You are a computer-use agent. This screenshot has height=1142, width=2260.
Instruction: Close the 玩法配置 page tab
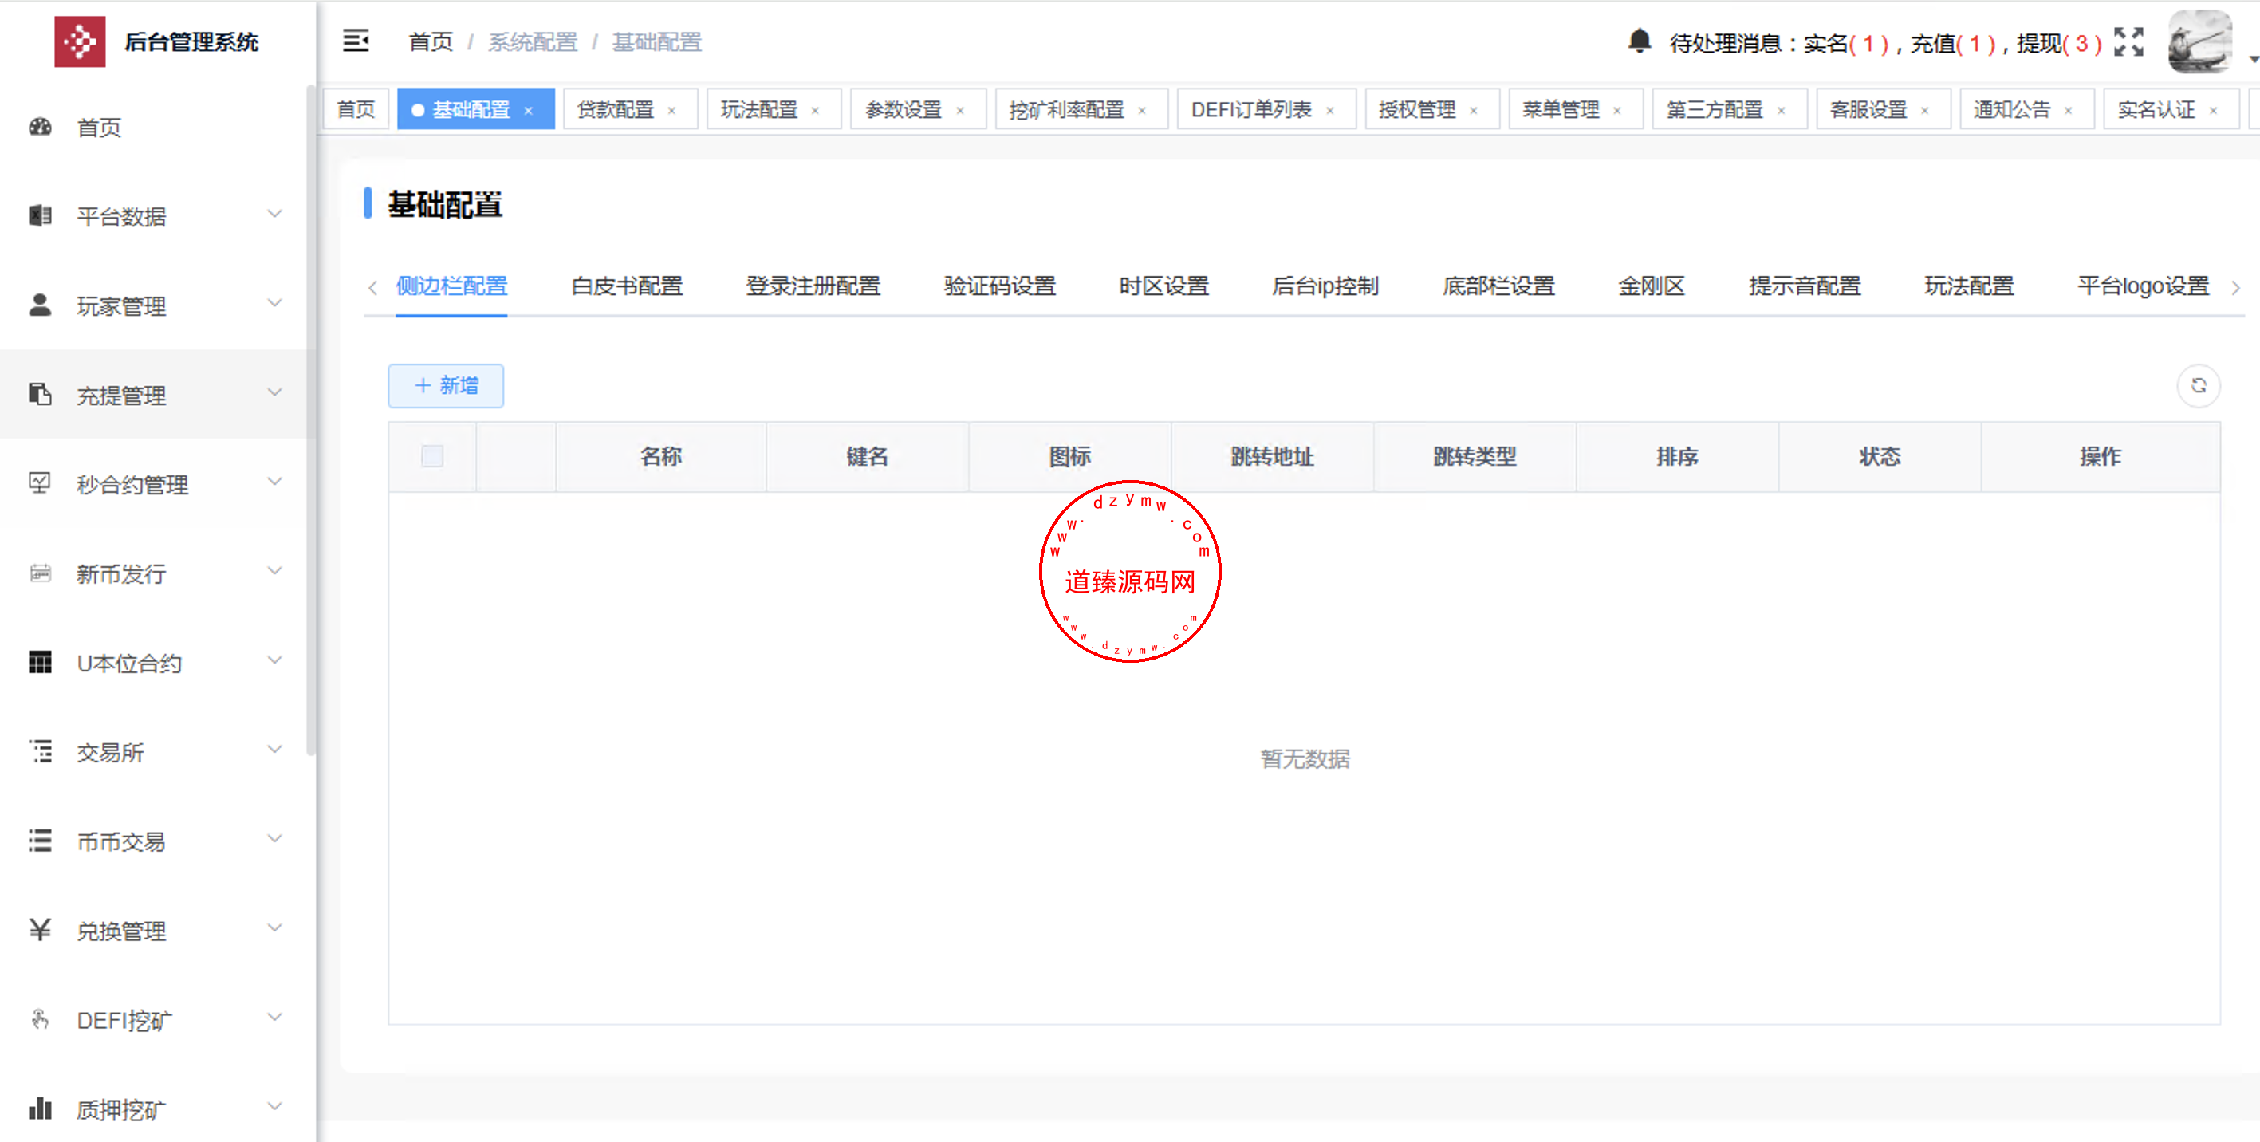click(815, 111)
